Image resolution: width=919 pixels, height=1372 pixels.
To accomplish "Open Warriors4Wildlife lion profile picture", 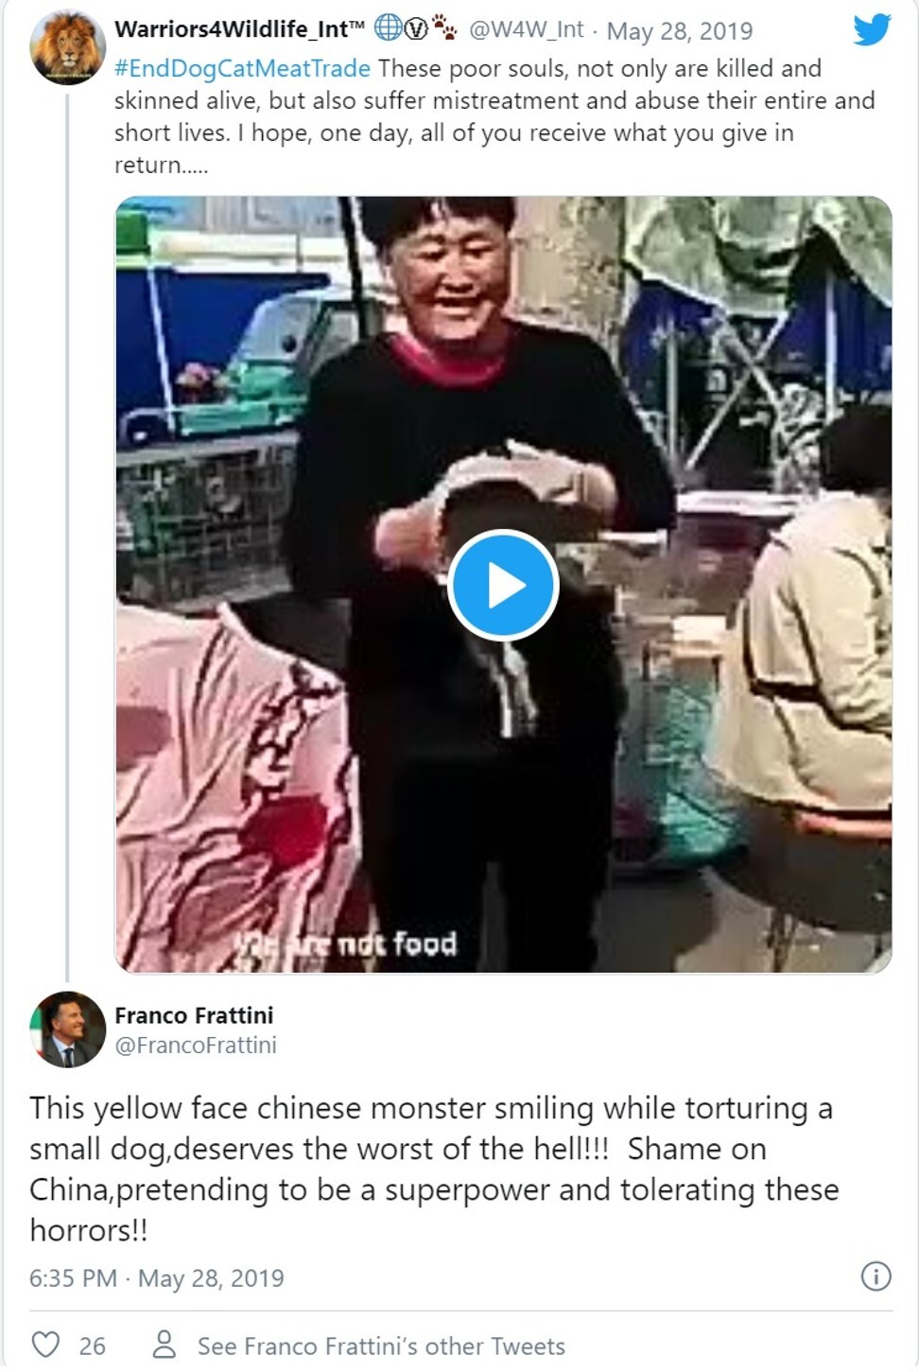I will 67,47.
